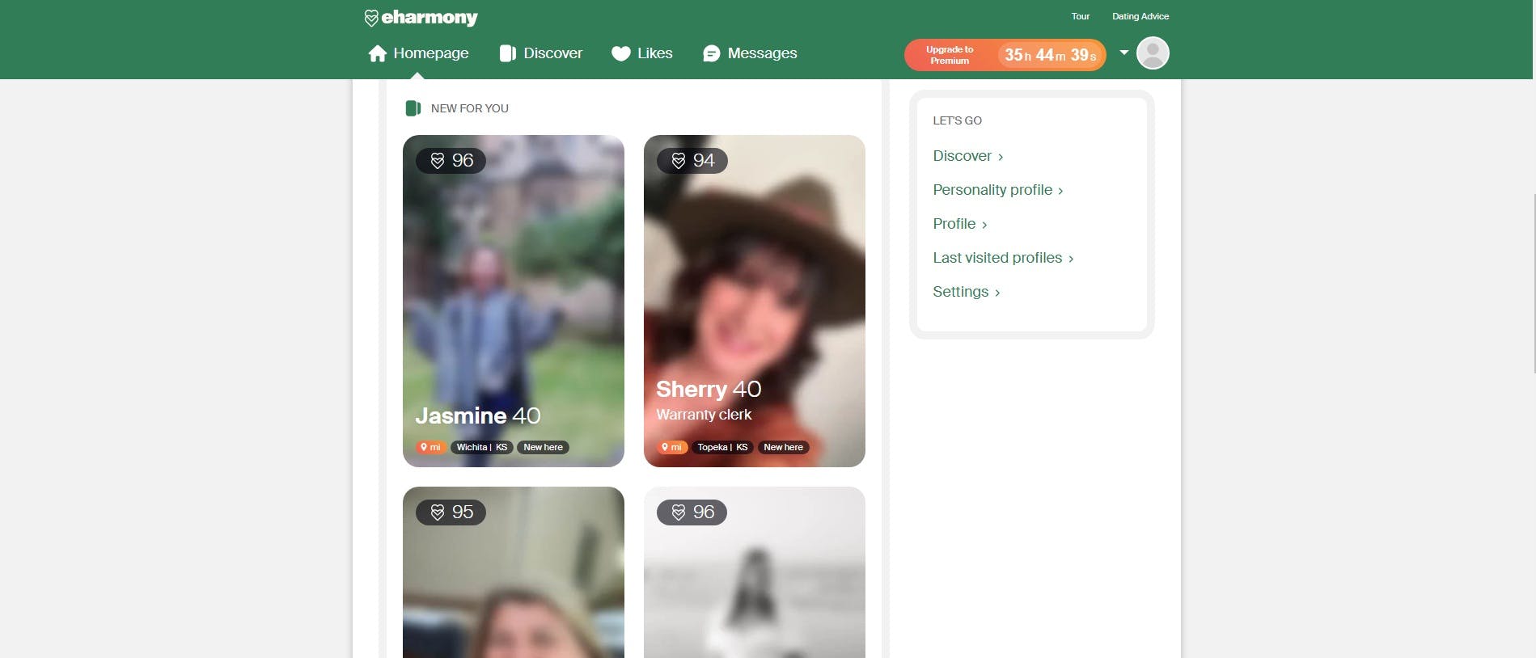Open the Tour link
Viewport: 1536px width, 658px height.
point(1080,16)
